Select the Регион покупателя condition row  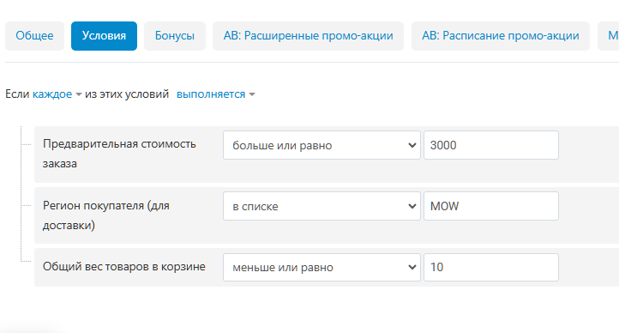pyautogui.click(x=327, y=215)
